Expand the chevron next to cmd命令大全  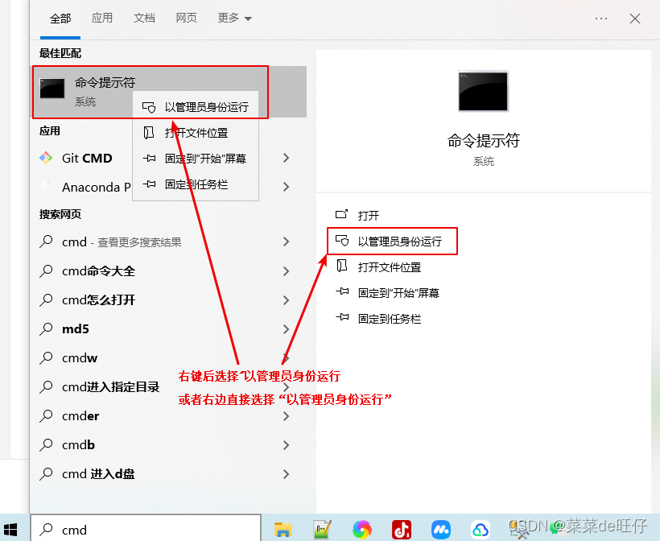tap(287, 271)
